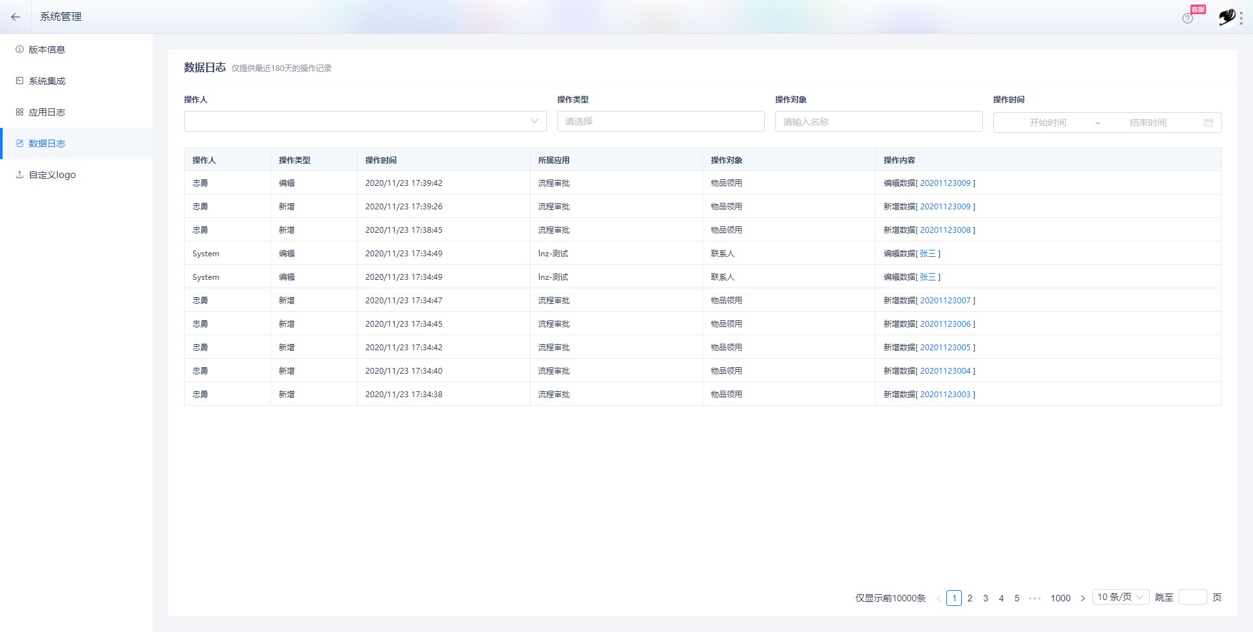Open the vertical dots menu beside avatar
1253x632 pixels.
[x=1241, y=18]
